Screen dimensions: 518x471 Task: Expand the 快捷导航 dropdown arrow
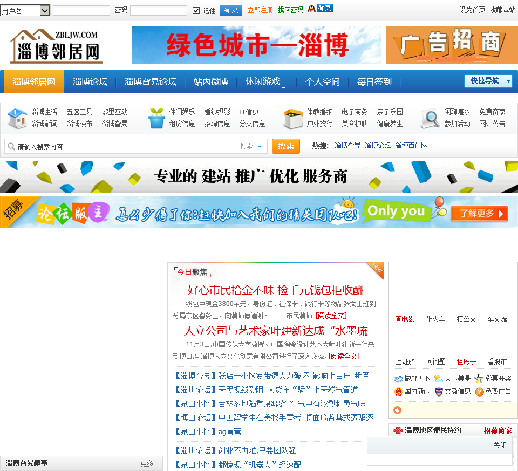tap(508, 81)
